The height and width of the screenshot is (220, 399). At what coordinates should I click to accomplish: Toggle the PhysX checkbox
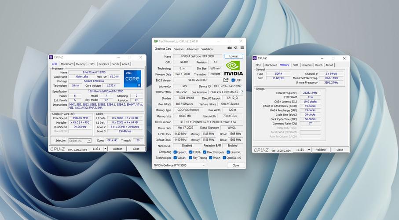click(210, 158)
